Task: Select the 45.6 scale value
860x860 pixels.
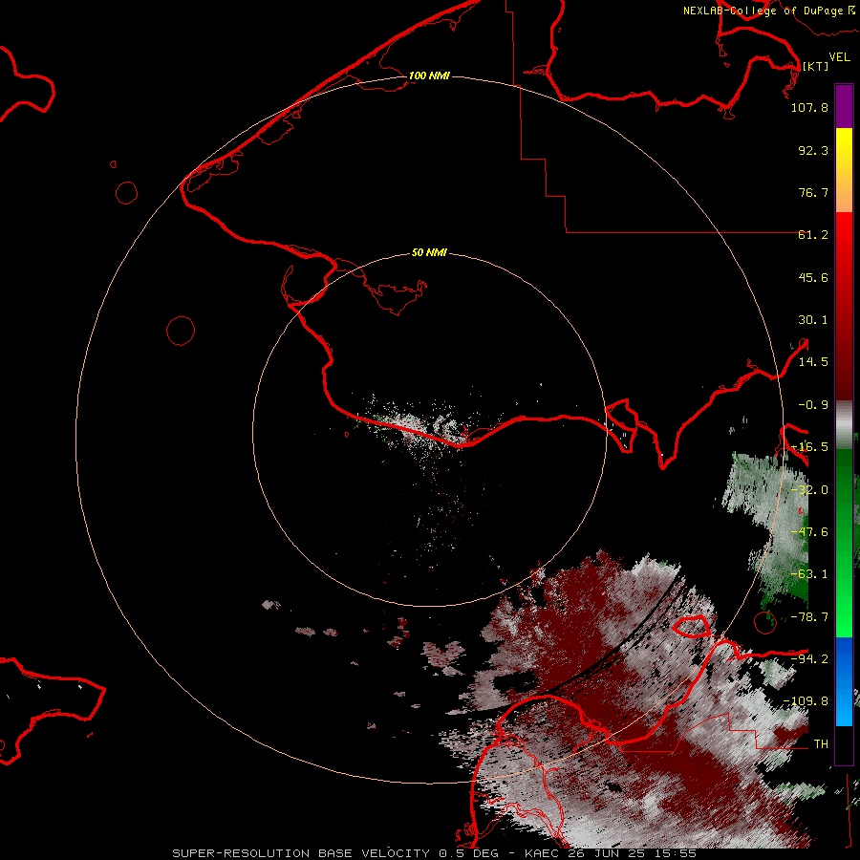Action: coord(813,277)
